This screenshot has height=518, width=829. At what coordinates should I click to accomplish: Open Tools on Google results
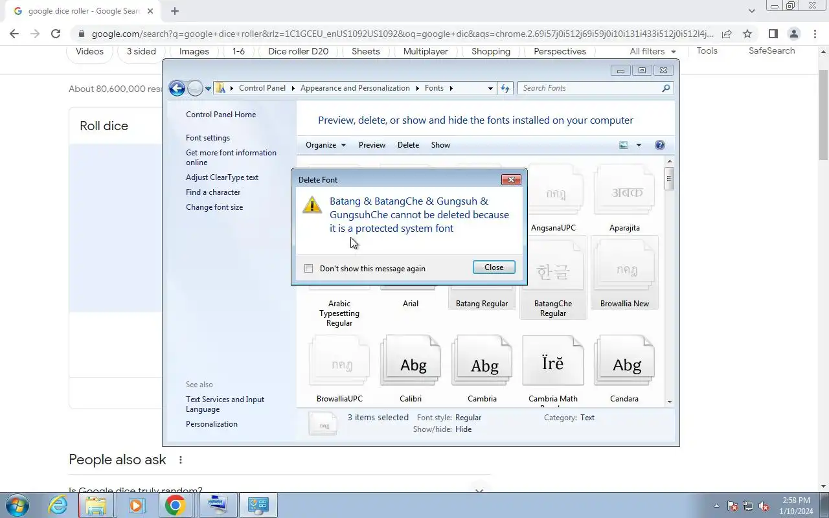[707, 51]
